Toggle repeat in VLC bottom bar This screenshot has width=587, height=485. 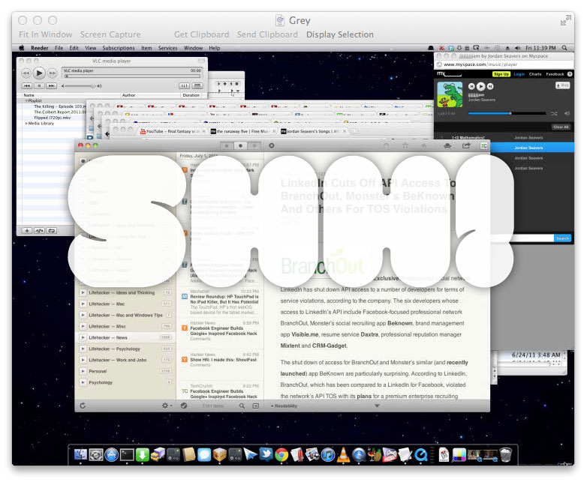click(x=52, y=231)
